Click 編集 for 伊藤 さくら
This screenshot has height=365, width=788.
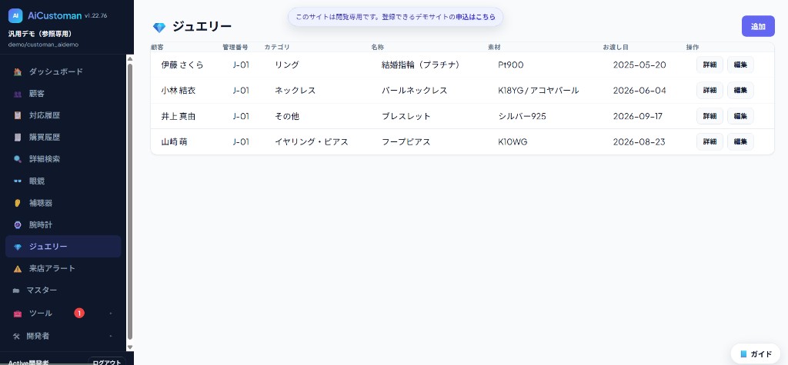point(740,65)
